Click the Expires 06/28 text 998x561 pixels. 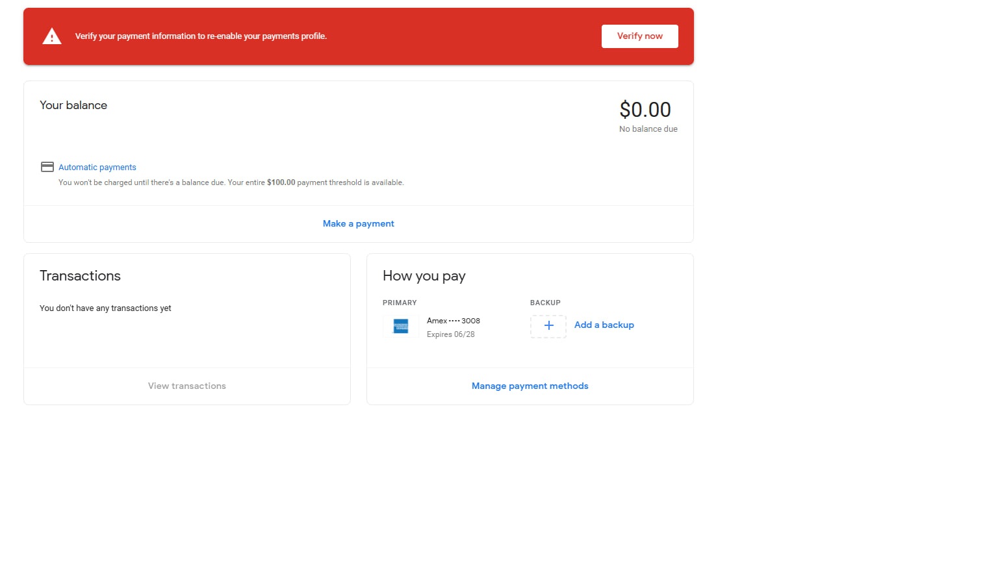(451, 334)
